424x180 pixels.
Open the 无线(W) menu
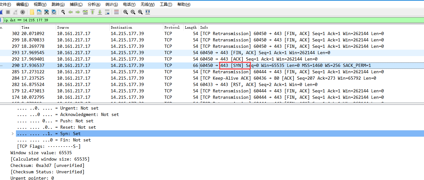coord(147,4)
